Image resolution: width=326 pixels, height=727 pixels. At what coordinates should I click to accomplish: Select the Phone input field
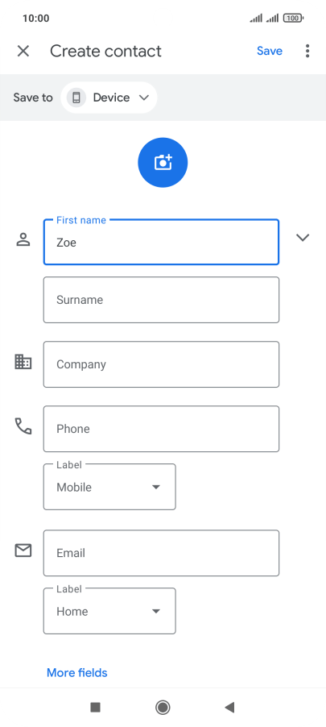click(161, 429)
